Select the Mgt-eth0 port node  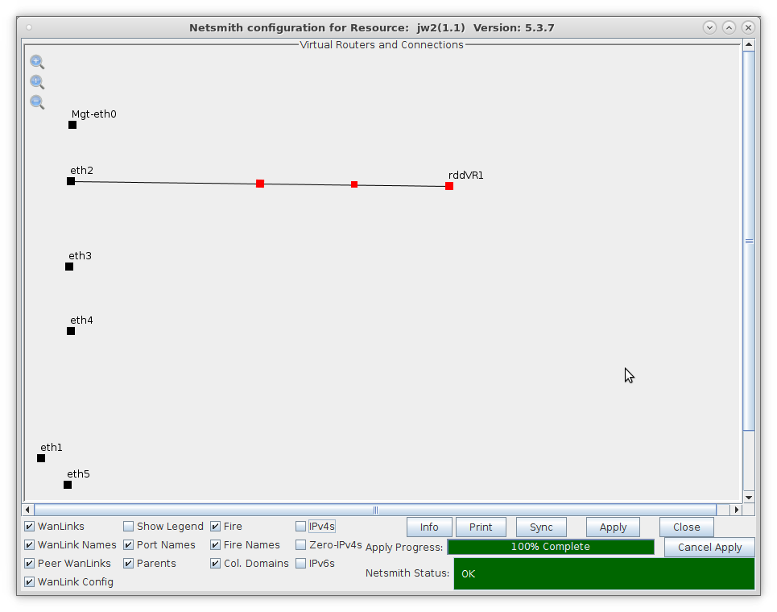click(72, 125)
